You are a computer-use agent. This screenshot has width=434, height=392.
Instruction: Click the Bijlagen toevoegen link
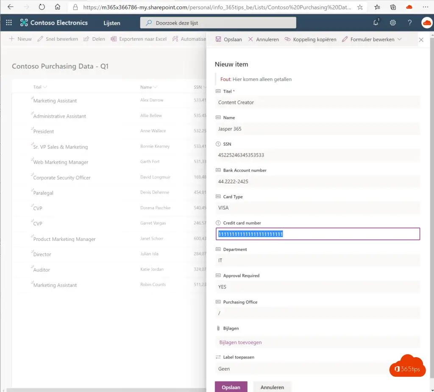240,342
